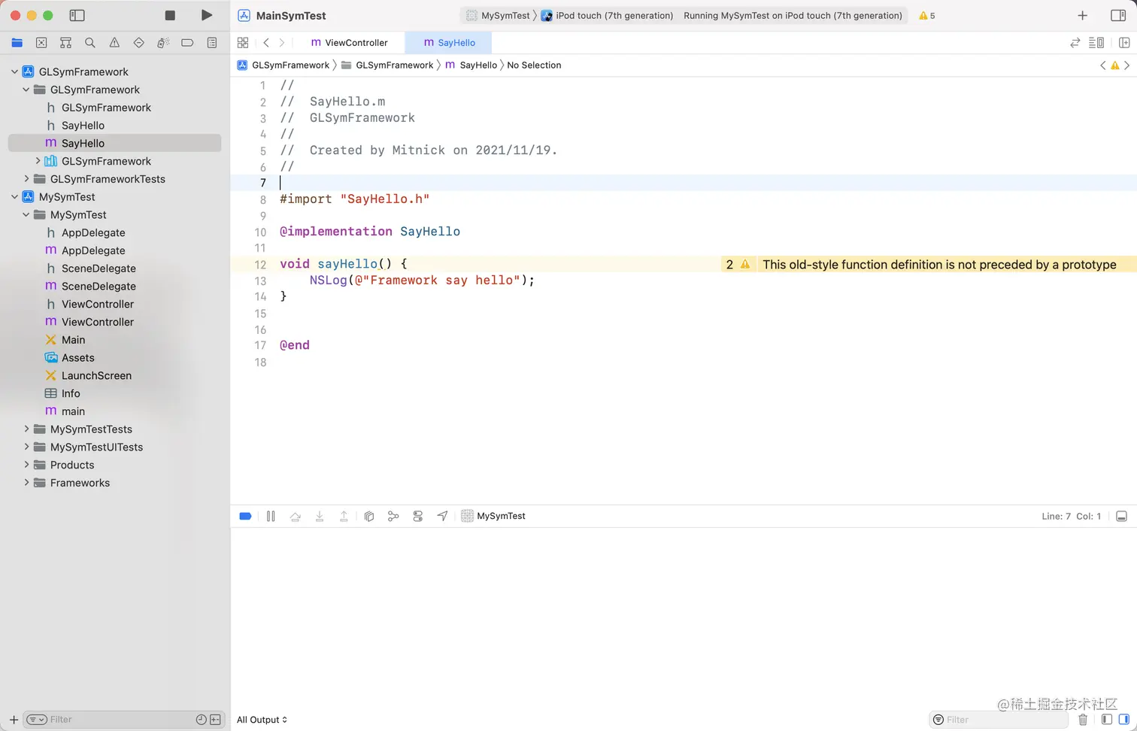Screen dimensions: 1137x731
Task: Click the Run build button
Action: point(207,15)
